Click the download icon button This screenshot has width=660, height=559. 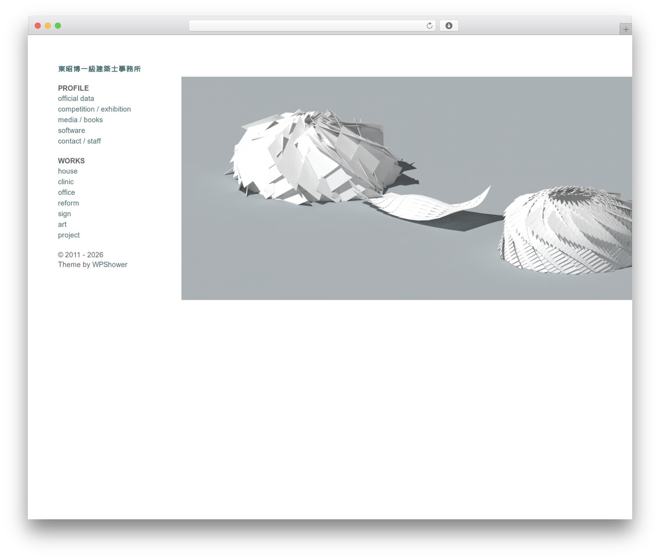click(x=449, y=26)
